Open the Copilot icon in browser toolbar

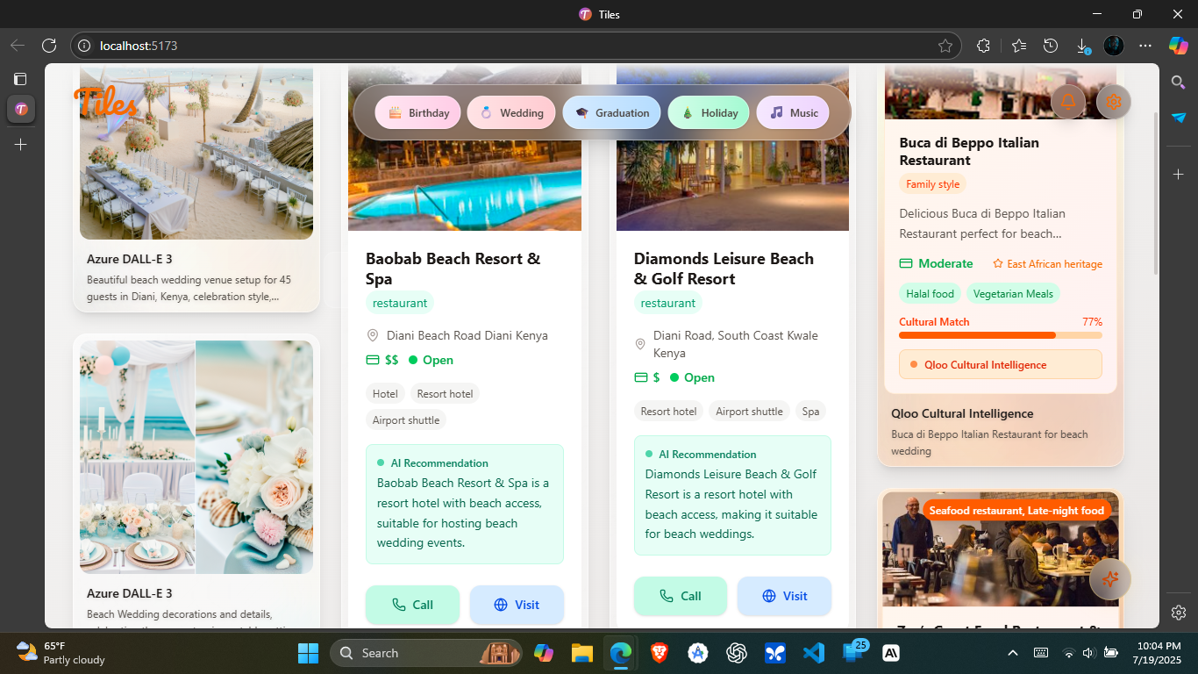(x=1178, y=46)
